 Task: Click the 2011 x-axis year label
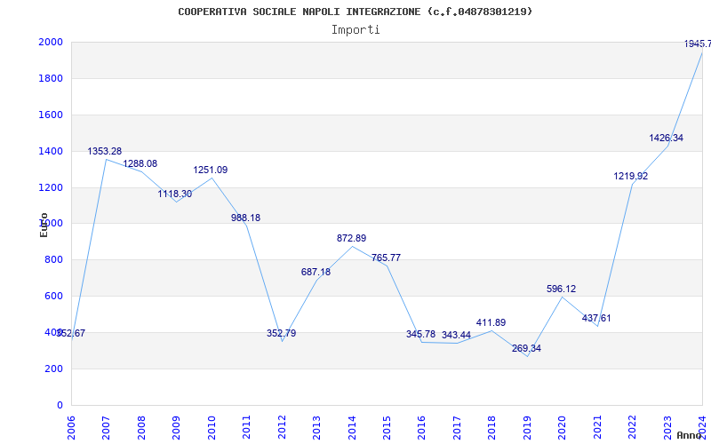[246, 427]
